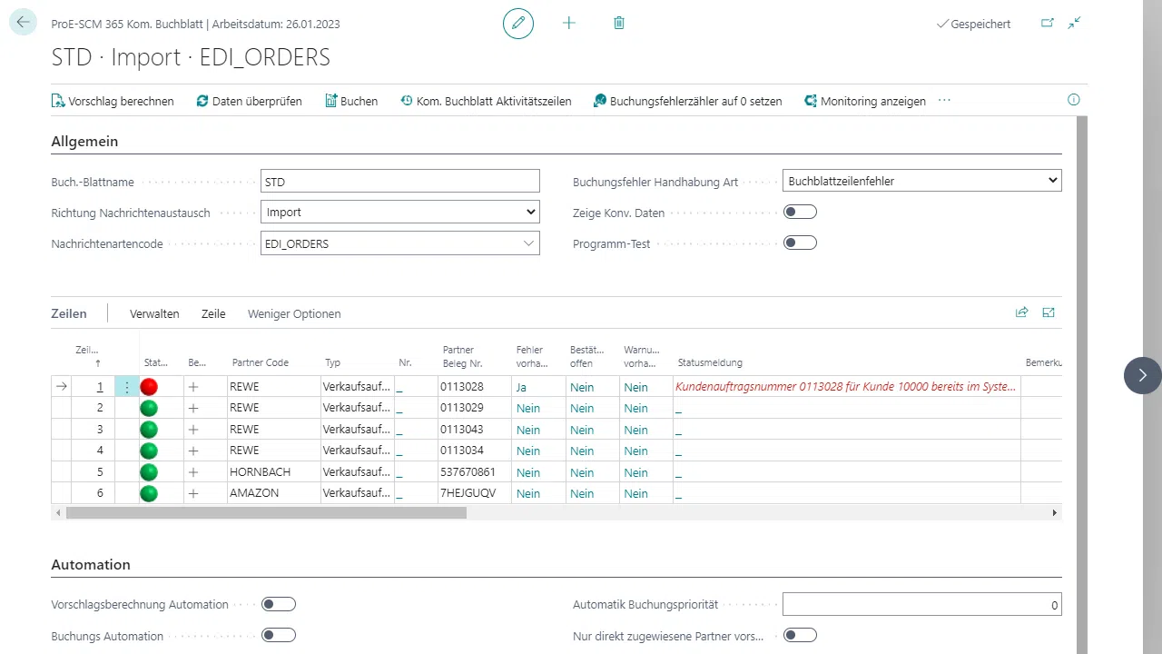Open row 1 context menu dots

pyautogui.click(x=127, y=387)
